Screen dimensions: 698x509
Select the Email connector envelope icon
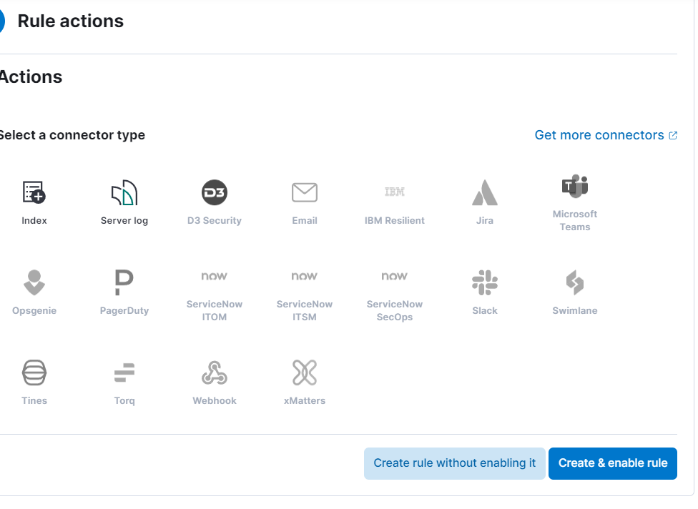coord(305,192)
